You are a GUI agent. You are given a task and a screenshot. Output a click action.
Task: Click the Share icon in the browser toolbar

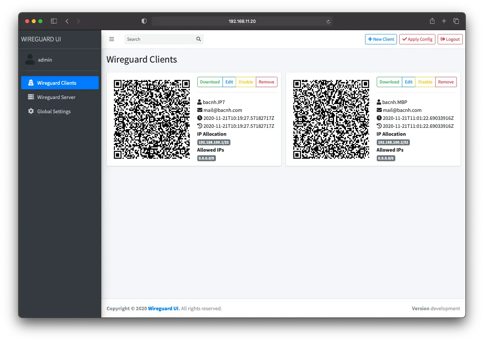coord(432,21)
